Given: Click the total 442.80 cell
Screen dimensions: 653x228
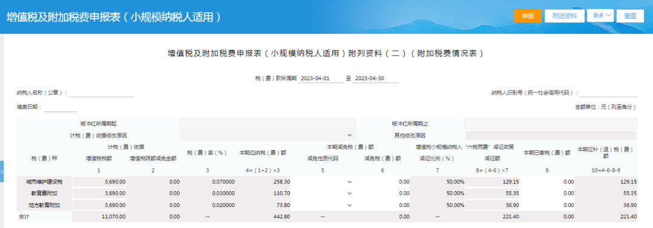Looking at the screenshot, I should (x=263, y=217).
